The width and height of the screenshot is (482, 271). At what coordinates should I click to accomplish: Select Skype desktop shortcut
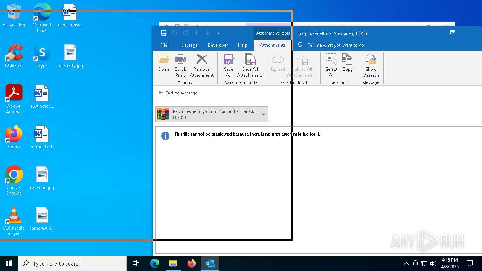point(42,56)
